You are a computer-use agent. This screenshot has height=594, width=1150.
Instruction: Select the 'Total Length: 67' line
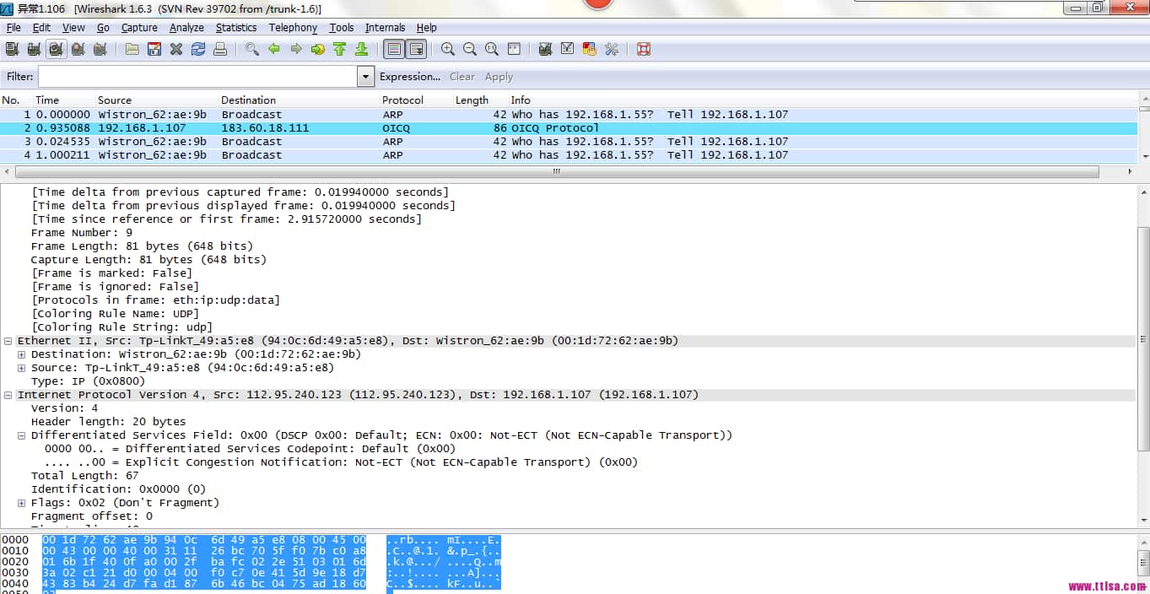[84, 476]
